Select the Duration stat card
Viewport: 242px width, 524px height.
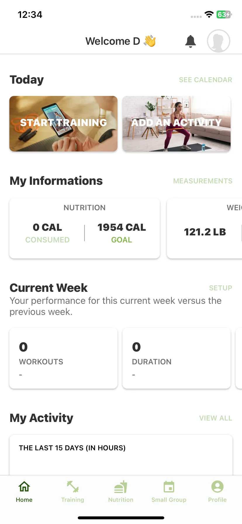177,358
